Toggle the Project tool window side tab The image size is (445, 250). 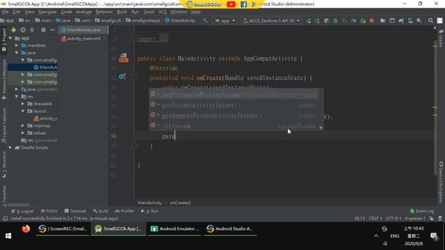3,40
